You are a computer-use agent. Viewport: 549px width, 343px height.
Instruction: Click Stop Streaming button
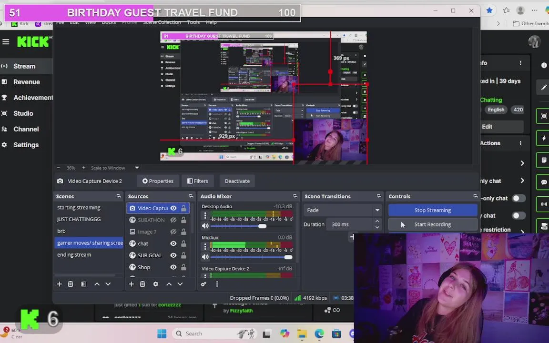pyautogui.click(x=433, y=211)
